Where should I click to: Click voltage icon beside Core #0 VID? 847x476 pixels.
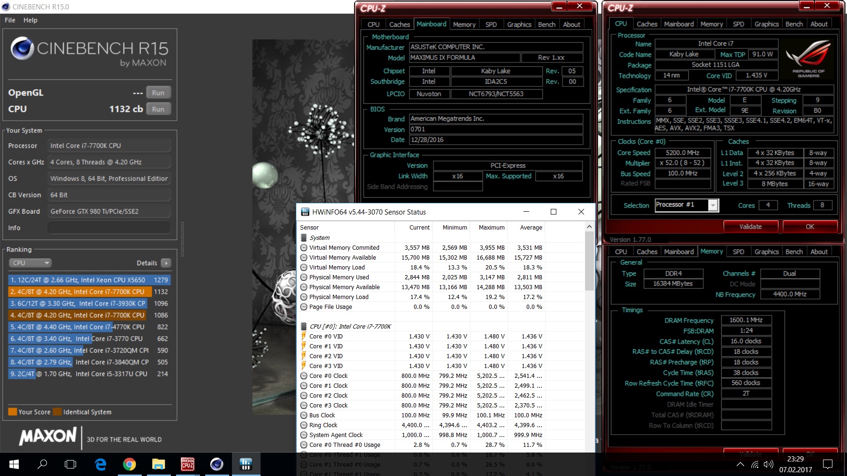point(304,336)
